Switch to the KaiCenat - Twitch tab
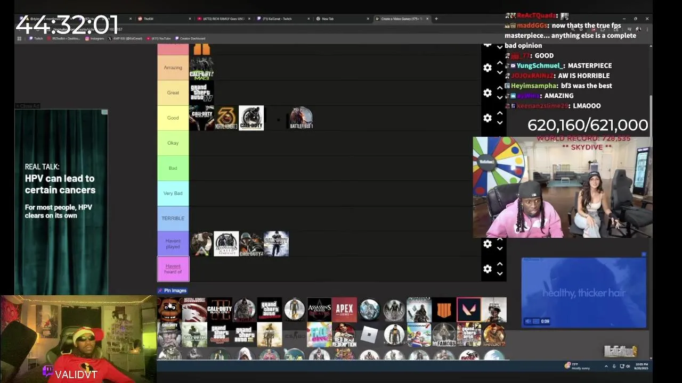Image resolution: width=682 pixels, height=383 pixels. [x=282, y=19]
